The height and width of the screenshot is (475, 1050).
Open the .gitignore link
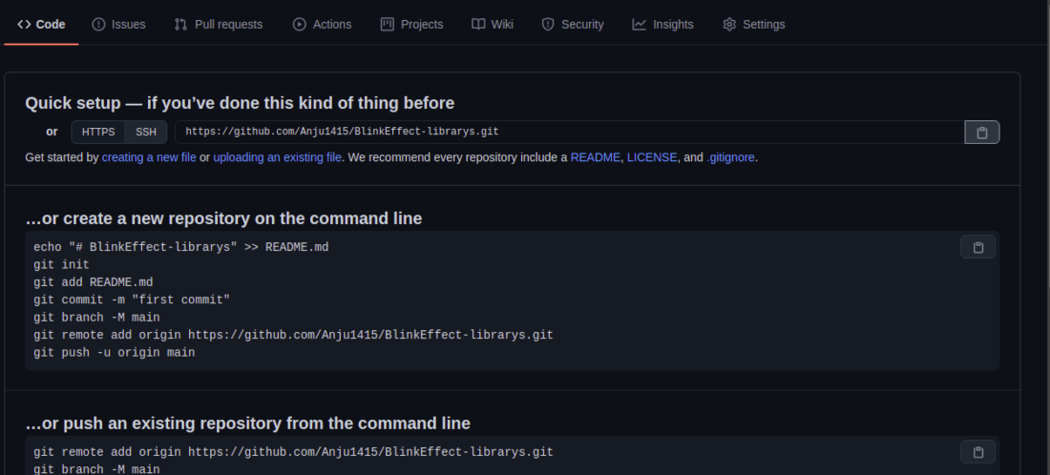(731, 157)
